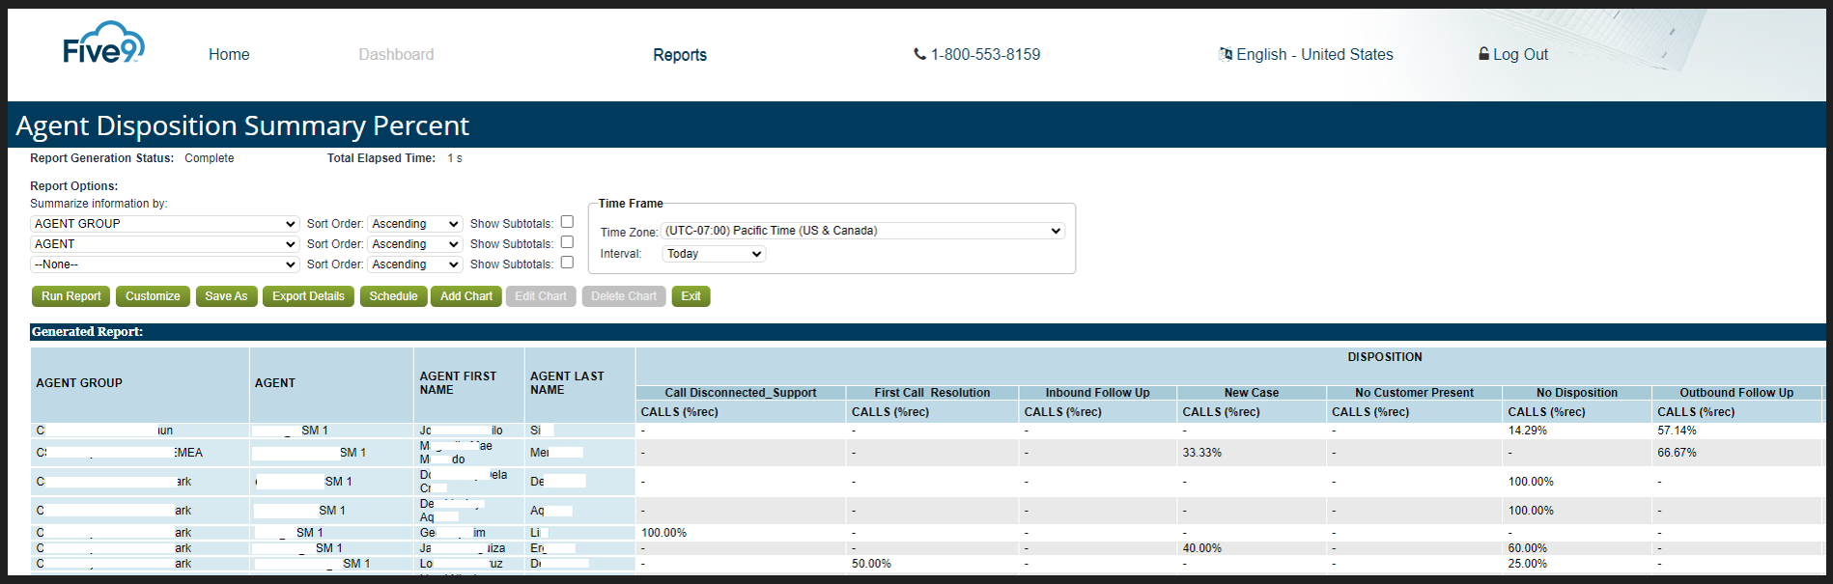Enable Show Subtotals for the AGENT GROUP row
The width and height of the screenshot is (1833, 584).
pos(567,222)
